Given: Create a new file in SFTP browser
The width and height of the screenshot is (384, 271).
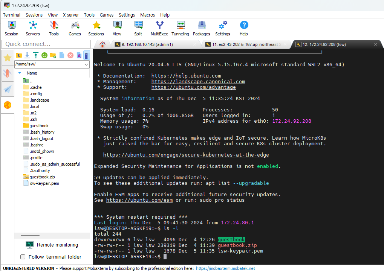Looking at the screenshot, I should coord(62,56).
